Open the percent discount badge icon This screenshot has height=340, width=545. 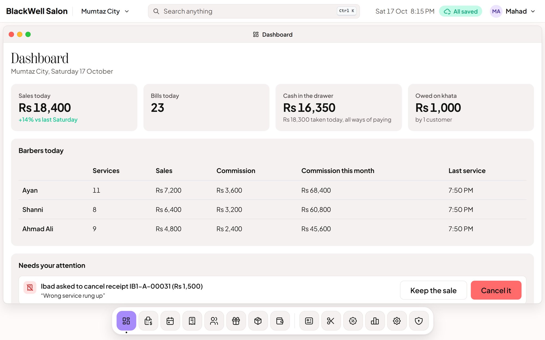coord(353,321)
